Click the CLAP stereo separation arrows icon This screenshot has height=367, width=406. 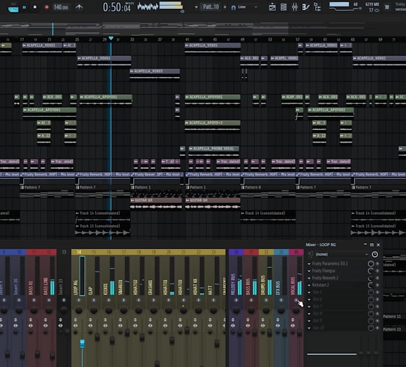point(90,326)
